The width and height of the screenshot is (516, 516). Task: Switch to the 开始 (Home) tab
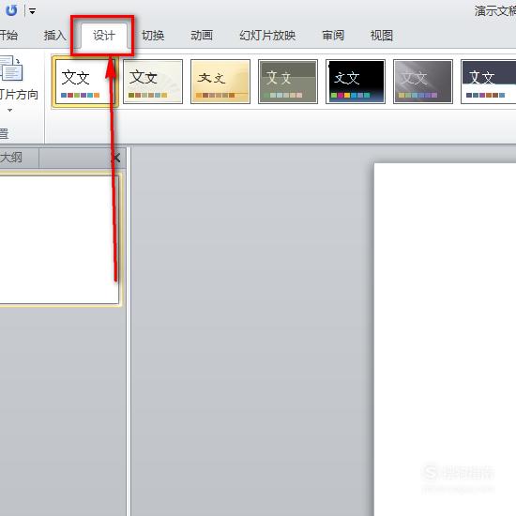click(8, 36)
